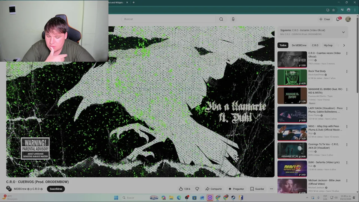This screenshot has width=359, height=202.
Task: Open options for Rock That Body
Action: coord(347,72)
